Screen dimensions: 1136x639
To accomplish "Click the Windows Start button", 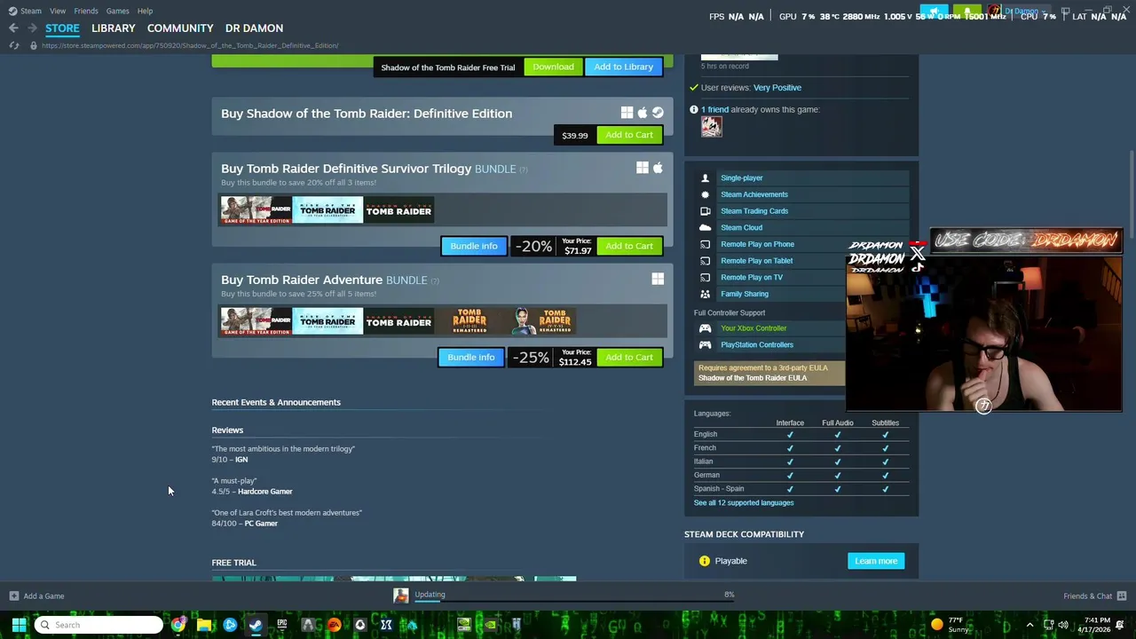I will (19, 625).
